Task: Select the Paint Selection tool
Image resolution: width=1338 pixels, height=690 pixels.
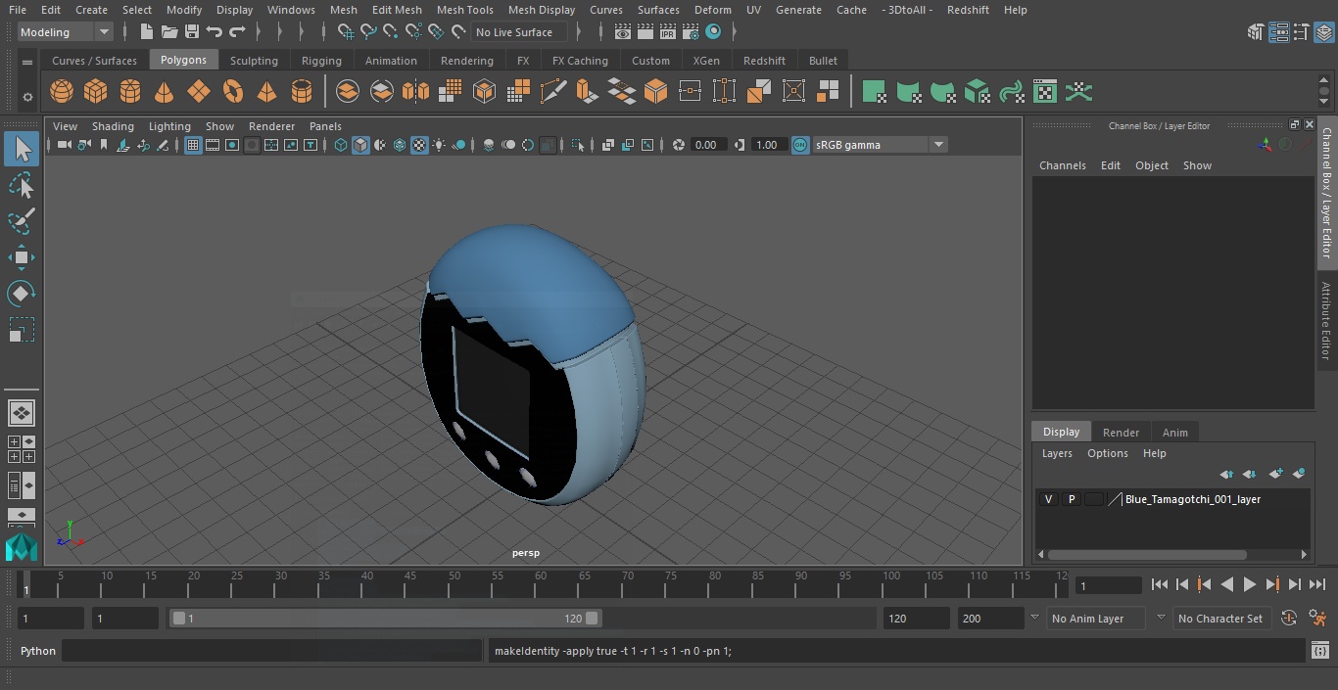Action: pyautogui.click(x=22, y=221)
